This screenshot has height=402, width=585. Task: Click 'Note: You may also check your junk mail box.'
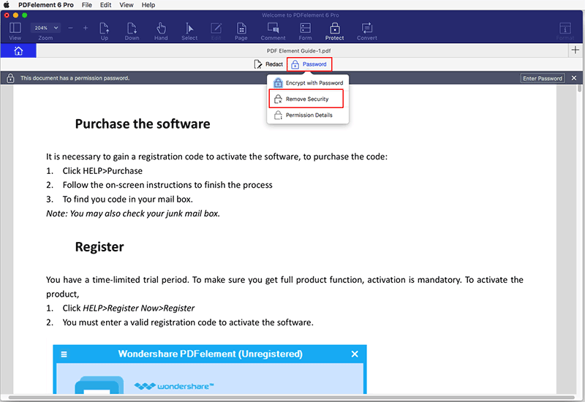tap(133, 213)
